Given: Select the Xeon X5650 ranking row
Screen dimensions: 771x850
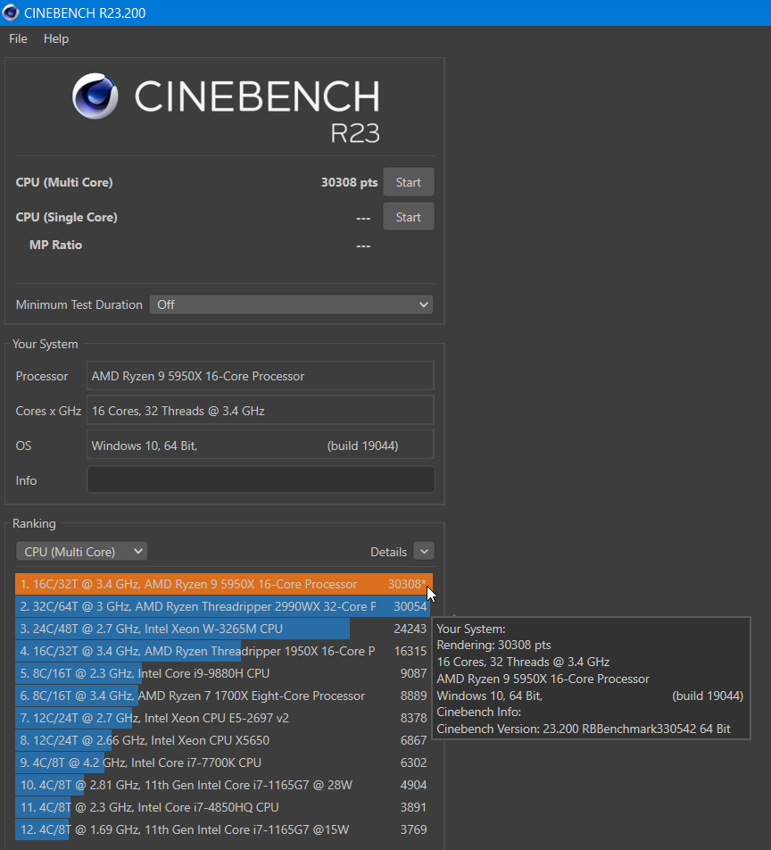Looking at the screenshot, I should pyautogui.click(x=224, y=740).
